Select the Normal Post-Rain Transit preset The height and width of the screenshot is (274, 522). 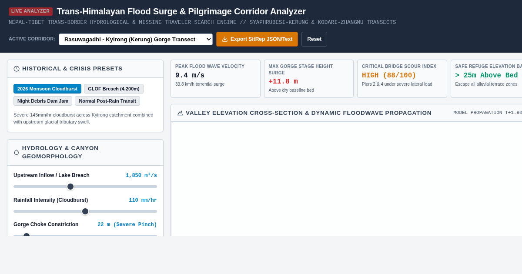tap(107, 101)
